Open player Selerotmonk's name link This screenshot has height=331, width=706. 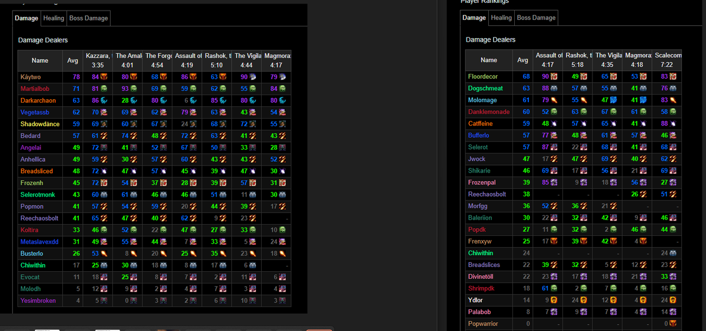tap(37, 194)
